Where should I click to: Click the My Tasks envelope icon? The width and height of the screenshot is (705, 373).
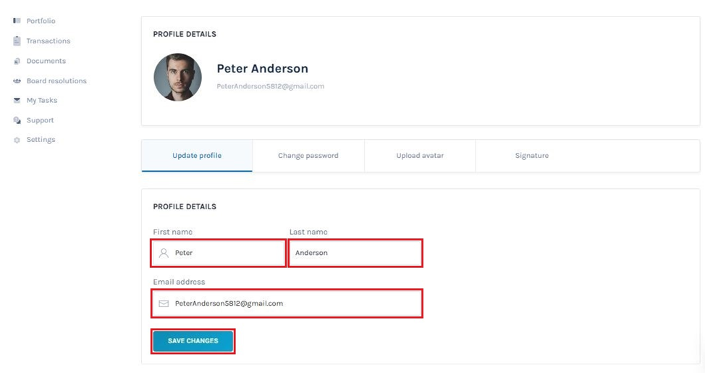pyautogui.click(x=17, y=101)
